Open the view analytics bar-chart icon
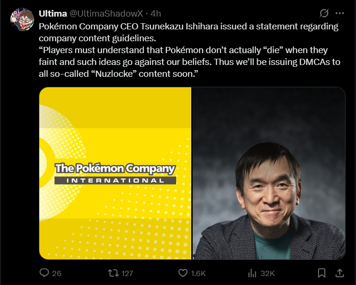 click(x=252, y=273)
